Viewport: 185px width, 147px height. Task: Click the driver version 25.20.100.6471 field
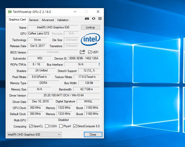64,95
